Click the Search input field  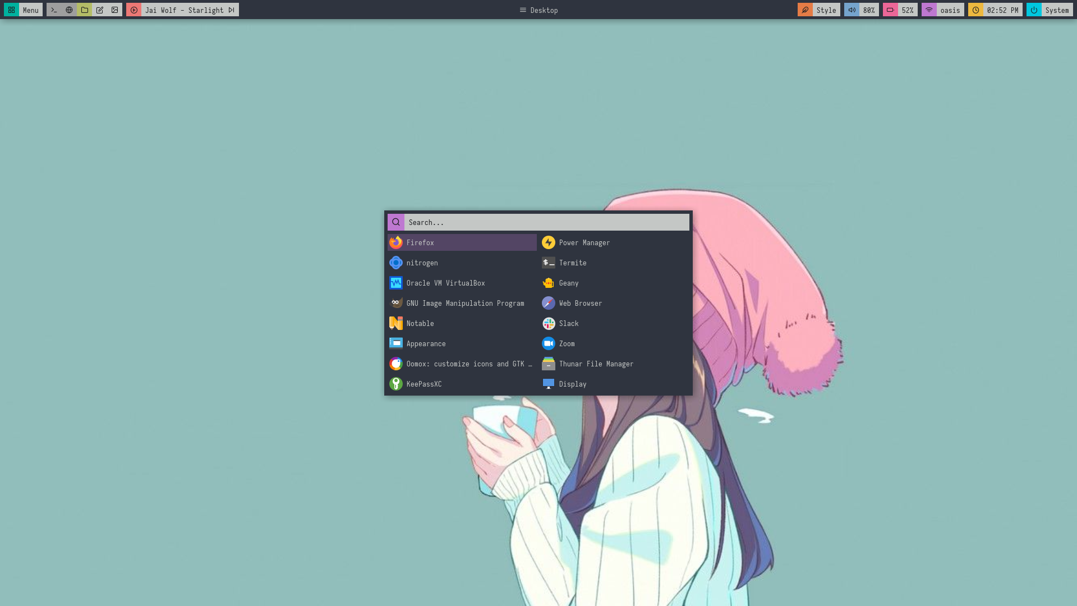pos(546,222)
